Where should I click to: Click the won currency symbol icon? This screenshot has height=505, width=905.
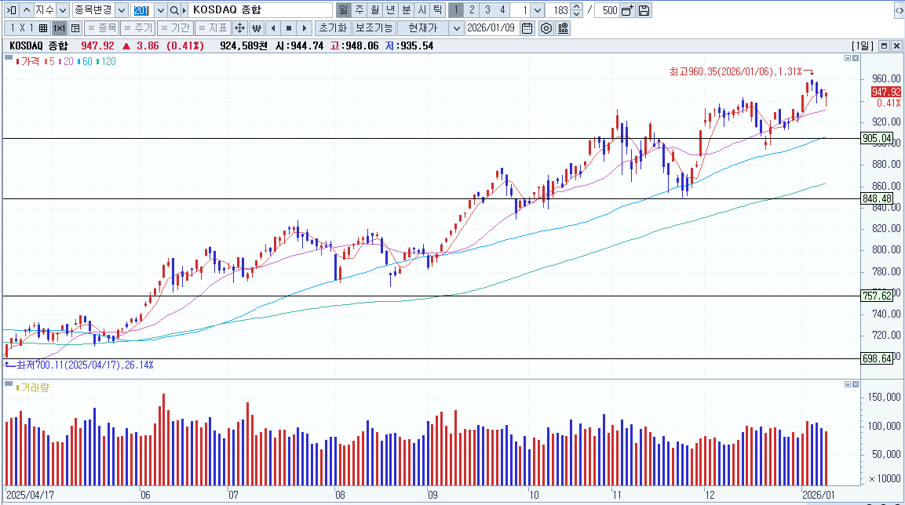(x=256, y=27)
